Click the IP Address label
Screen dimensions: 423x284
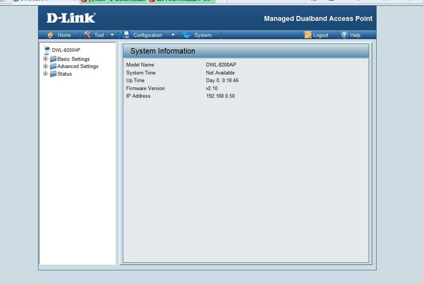[x=138, y=96]
